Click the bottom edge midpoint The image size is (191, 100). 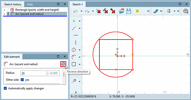[116, 70]
